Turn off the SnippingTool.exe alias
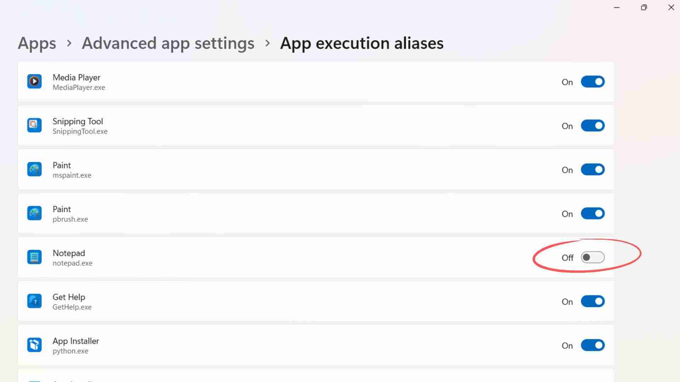Viewport: 680px width, 382px height. click(593, 126)
